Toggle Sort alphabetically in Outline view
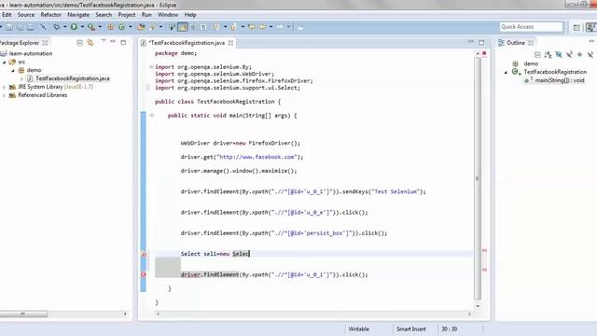The width and height of the screenshot is (597, 336). [548, 55]
